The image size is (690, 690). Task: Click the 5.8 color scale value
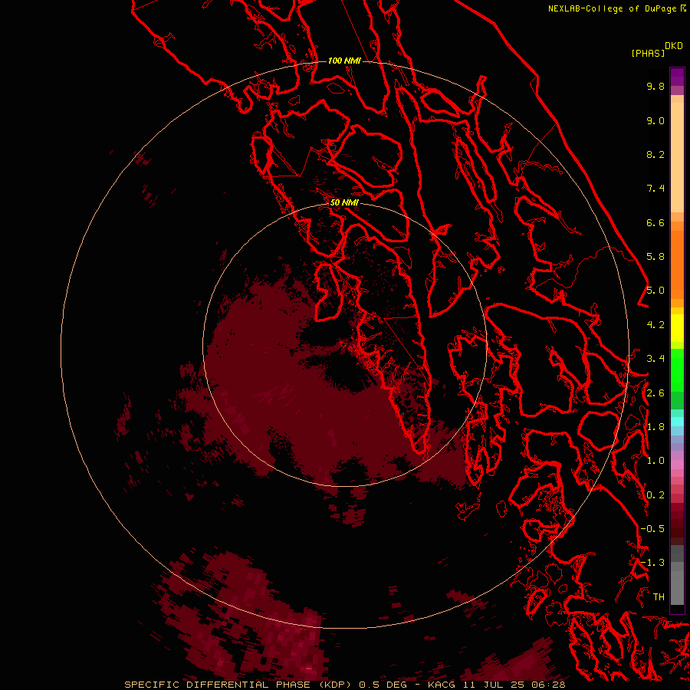(655, 257)
